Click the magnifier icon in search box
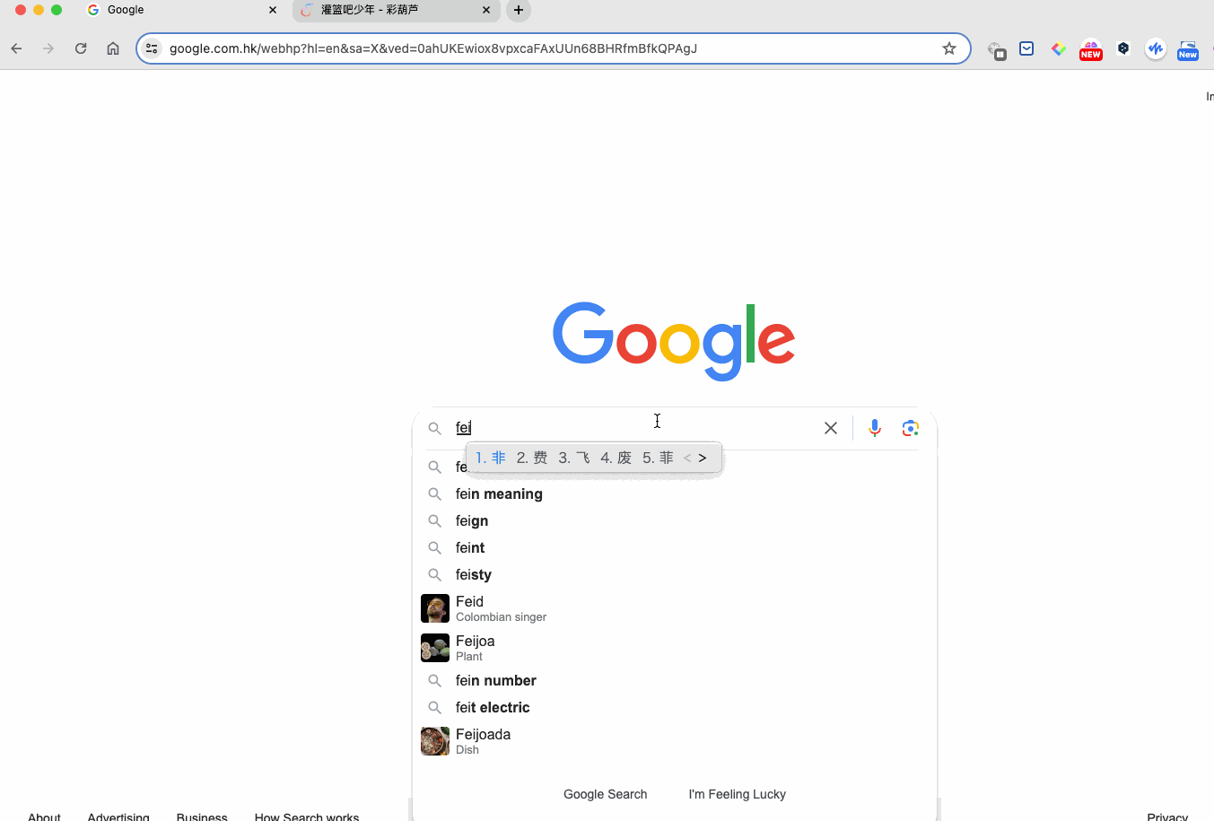The width and height of the screenshot is (1214, 821). coord(434,428)
